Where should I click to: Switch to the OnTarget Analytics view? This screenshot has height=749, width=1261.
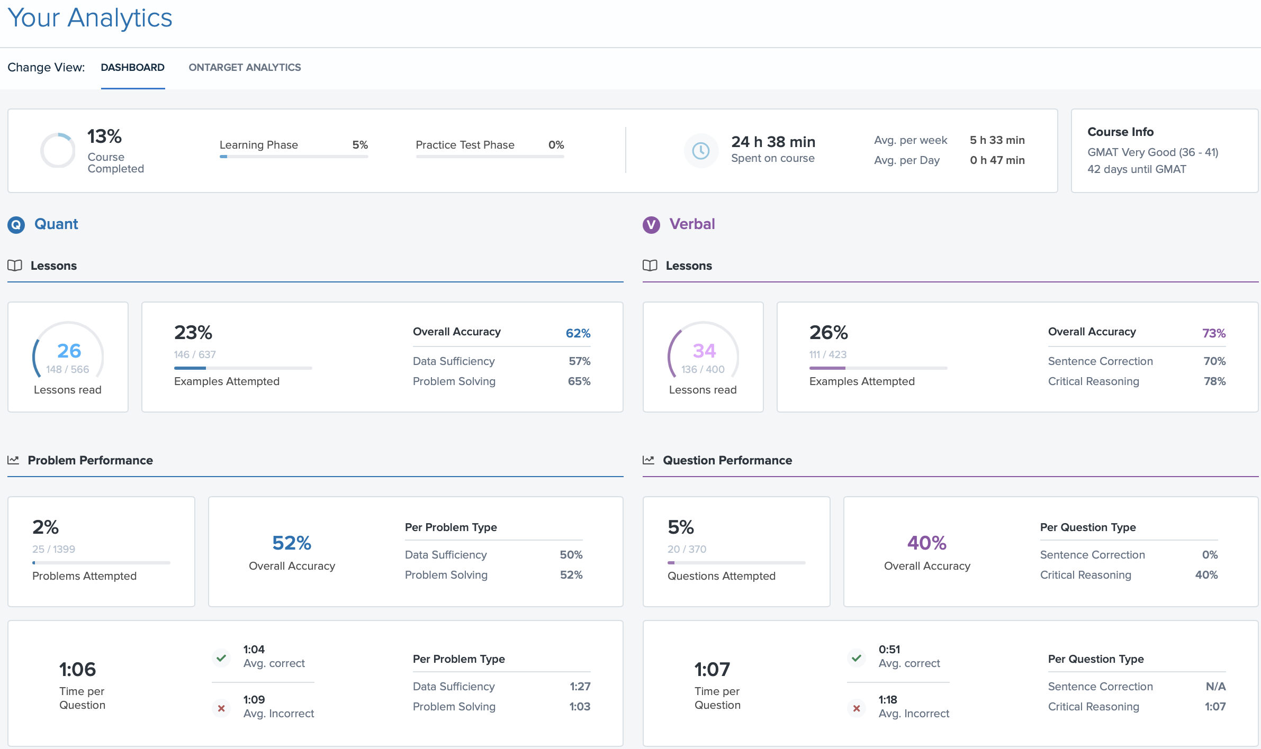[245, 67]
